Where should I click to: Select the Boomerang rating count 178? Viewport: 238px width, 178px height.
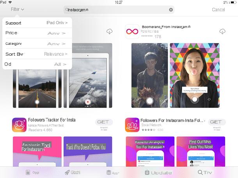(158, 37)
